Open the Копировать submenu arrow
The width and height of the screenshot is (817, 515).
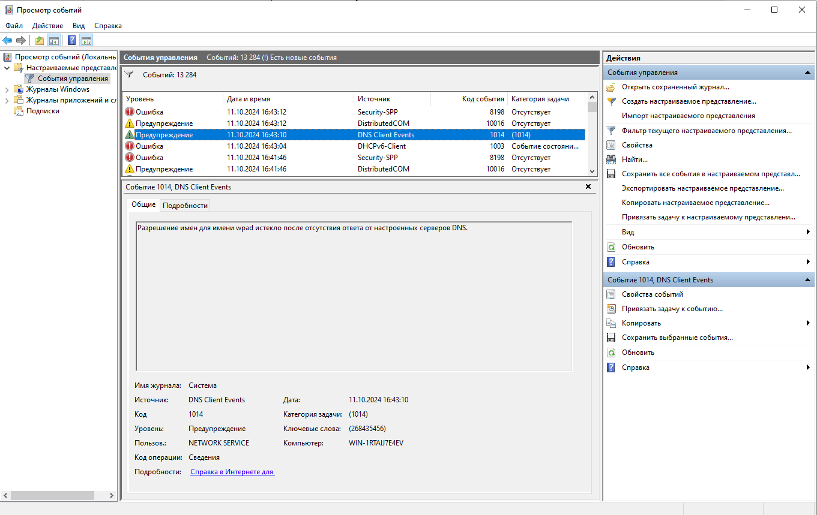(808, 323)
